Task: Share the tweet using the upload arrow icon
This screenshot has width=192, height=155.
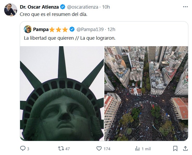Action: point(185,148)
